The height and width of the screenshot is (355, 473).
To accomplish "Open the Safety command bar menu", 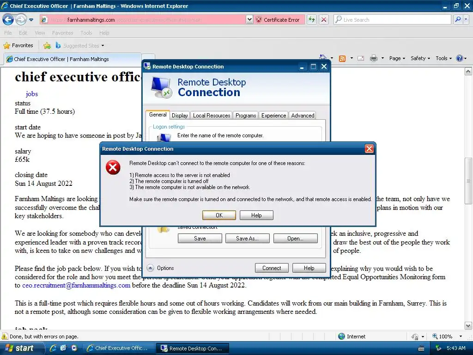I will pyautogui.click(x=420, y=58).
